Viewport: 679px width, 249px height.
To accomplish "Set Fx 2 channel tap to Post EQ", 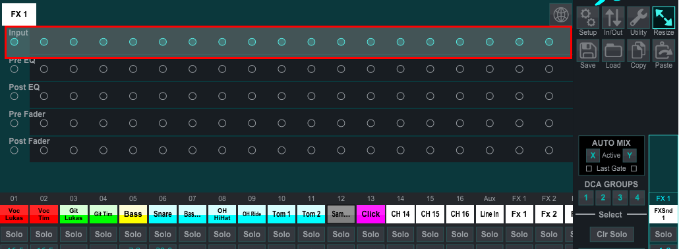I will point(549,96).
